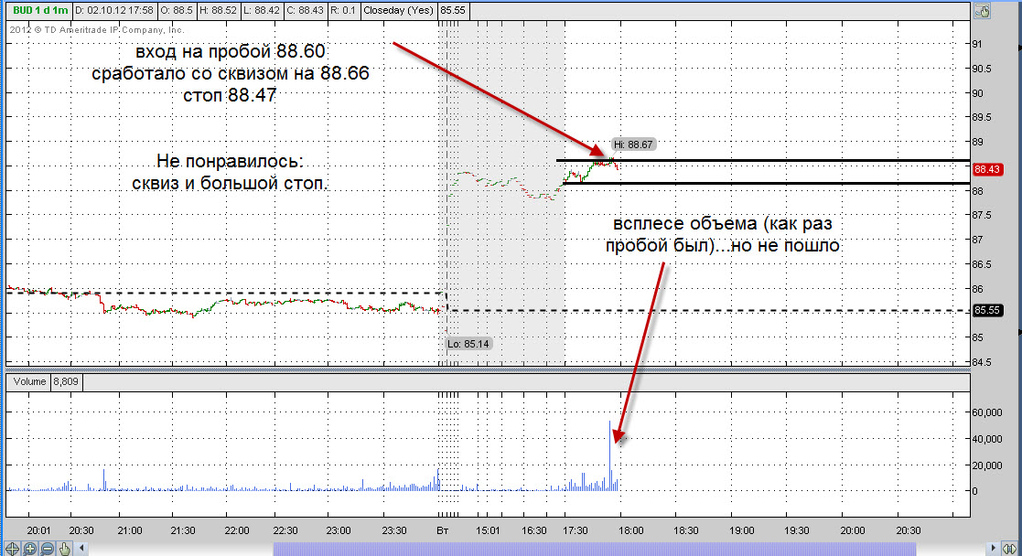Screen dimensions: 1022x556
Task: Click the zoom in magnifier icon
Action: coord(30,549)
